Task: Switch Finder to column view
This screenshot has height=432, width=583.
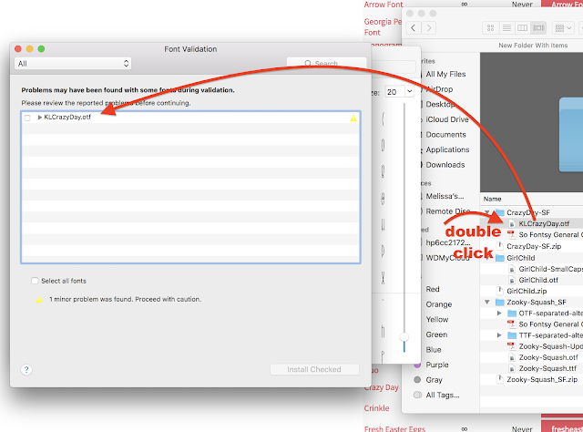Action: point(522,28)
